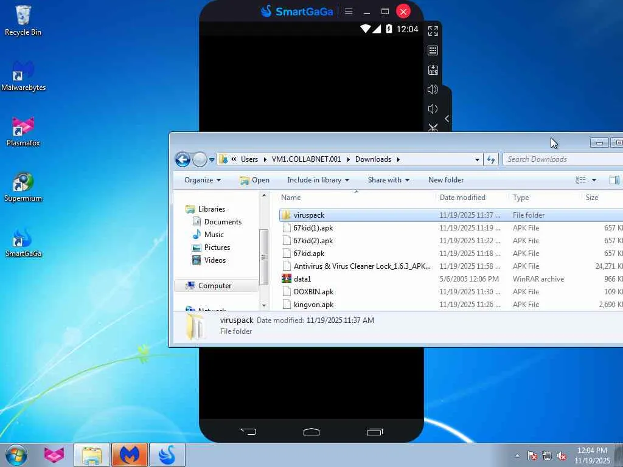Click VM1.COLLABNET.001 in the address bar
This screenshot has height=467, width=623.
(x=307, y=159)
